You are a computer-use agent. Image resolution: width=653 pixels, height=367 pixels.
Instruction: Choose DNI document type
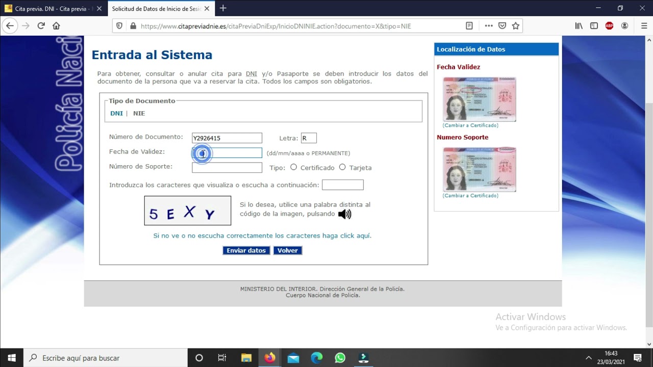(116, 113)
